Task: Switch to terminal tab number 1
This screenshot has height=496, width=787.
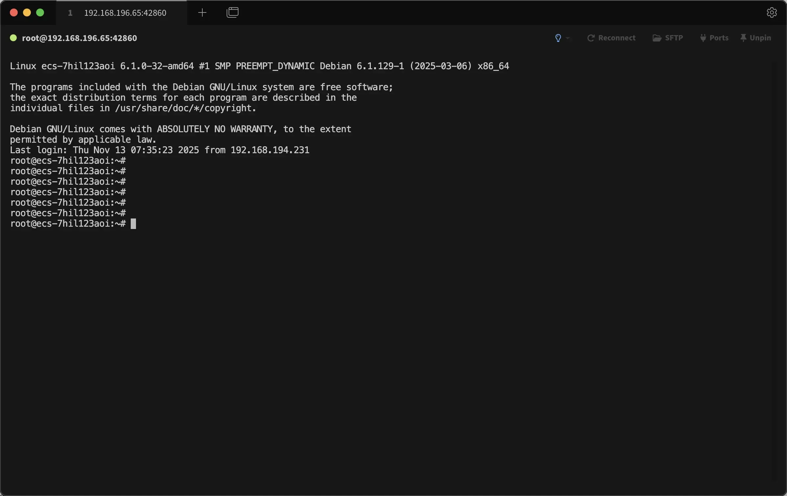Action: click(71, 13)
